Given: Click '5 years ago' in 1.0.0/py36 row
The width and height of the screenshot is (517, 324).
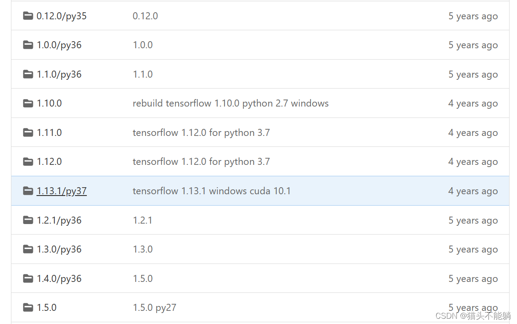Looking at the screenshot, I should pos(473,45).
